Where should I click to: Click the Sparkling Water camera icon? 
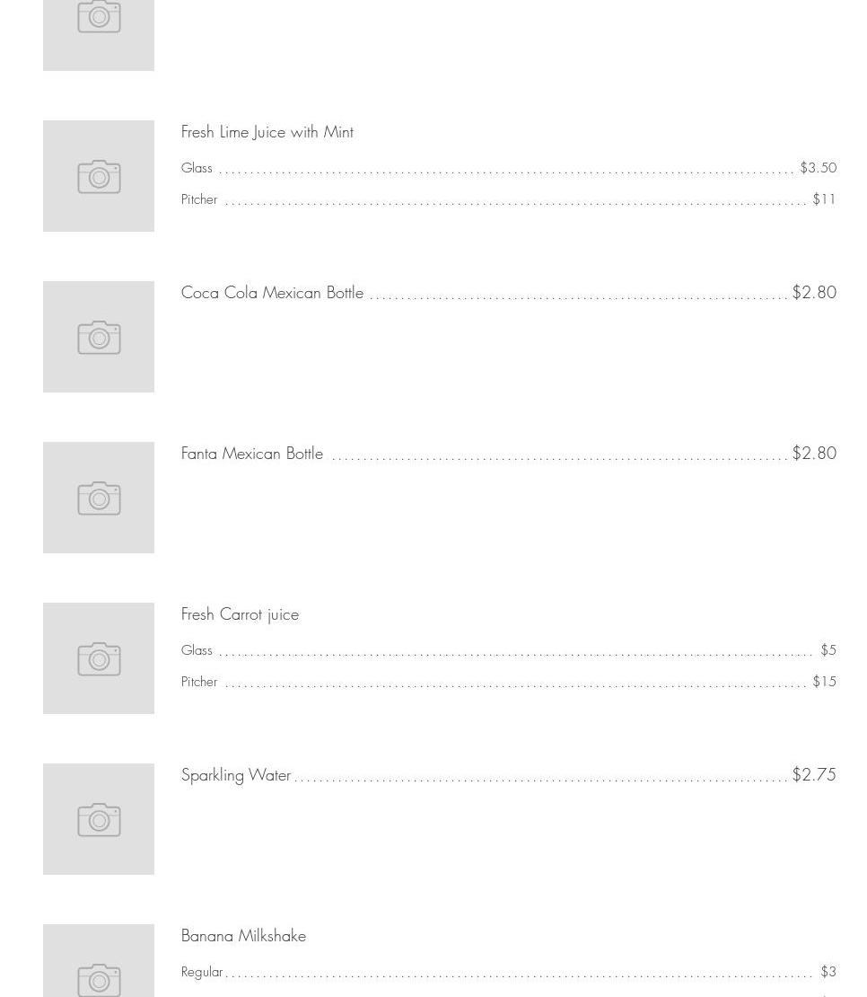tap(99, 819)
